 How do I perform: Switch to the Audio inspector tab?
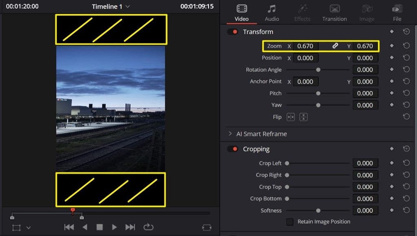click(x=272, y=13)
